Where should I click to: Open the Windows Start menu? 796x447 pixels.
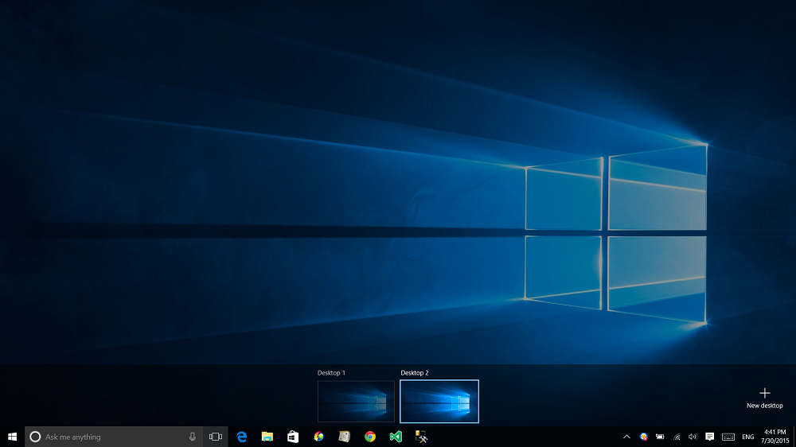point(12,437)
